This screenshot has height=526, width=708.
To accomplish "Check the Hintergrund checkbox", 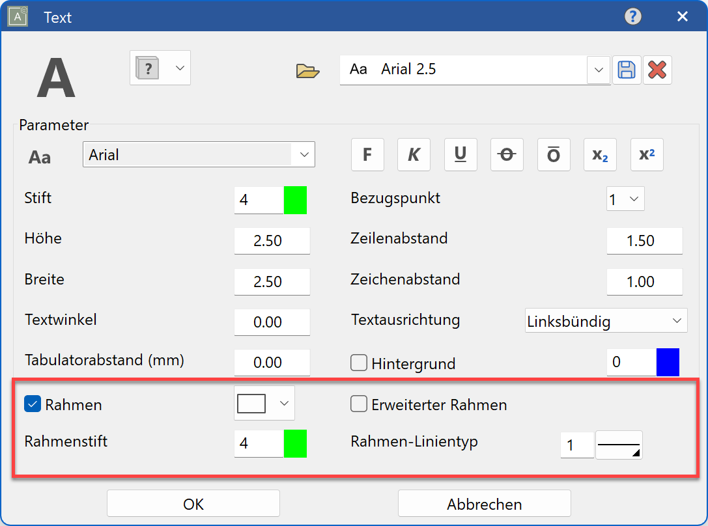I will click(x=359, y=363).
